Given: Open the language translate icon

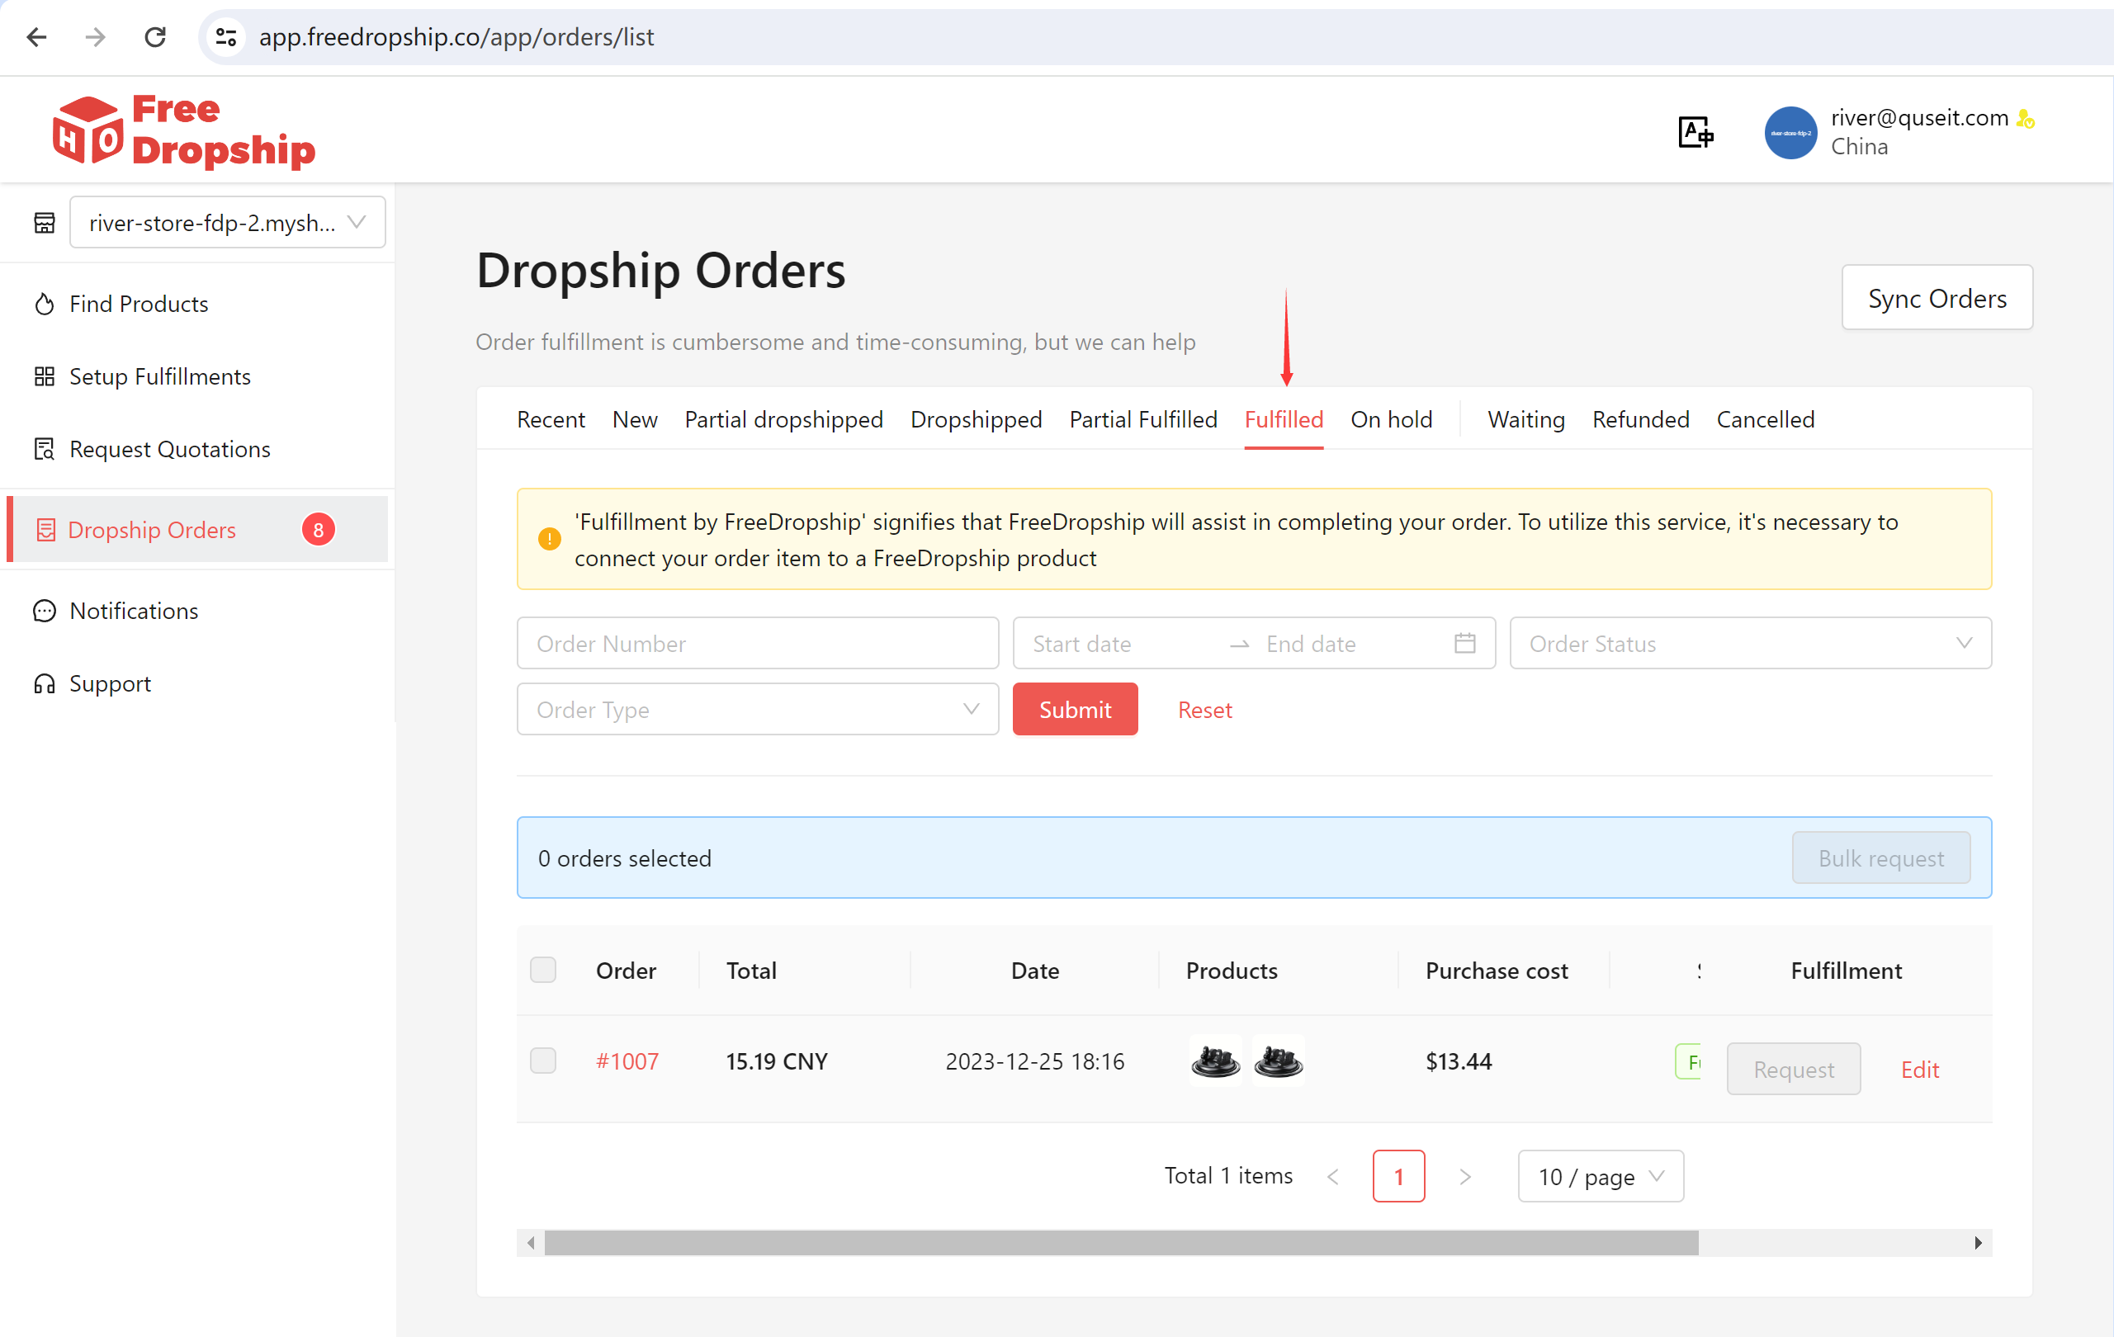Looking at the screenshot, I should pyautogui.click(x=1695, y=133).
